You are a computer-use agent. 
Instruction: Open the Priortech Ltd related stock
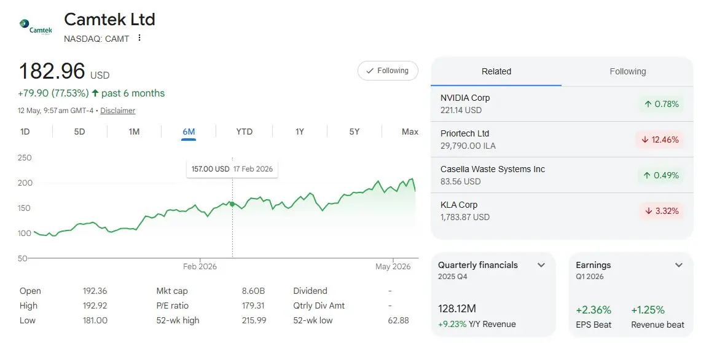(562, 140)
